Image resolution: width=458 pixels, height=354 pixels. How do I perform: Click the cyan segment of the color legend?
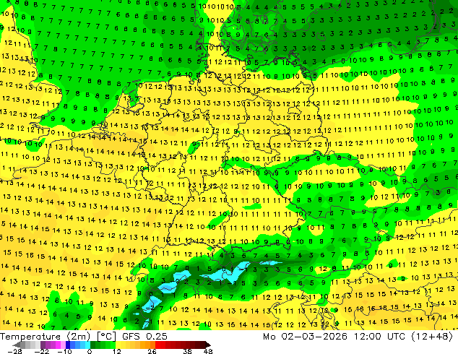[x=87, y=345]
